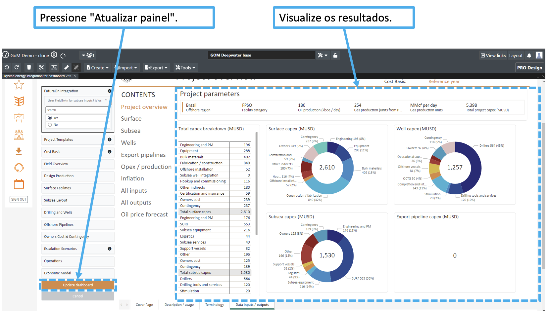Viewport: 547px width, 312px height.
Task: Click the Search field in FutureOn Integration
Action: click(77, 110)
